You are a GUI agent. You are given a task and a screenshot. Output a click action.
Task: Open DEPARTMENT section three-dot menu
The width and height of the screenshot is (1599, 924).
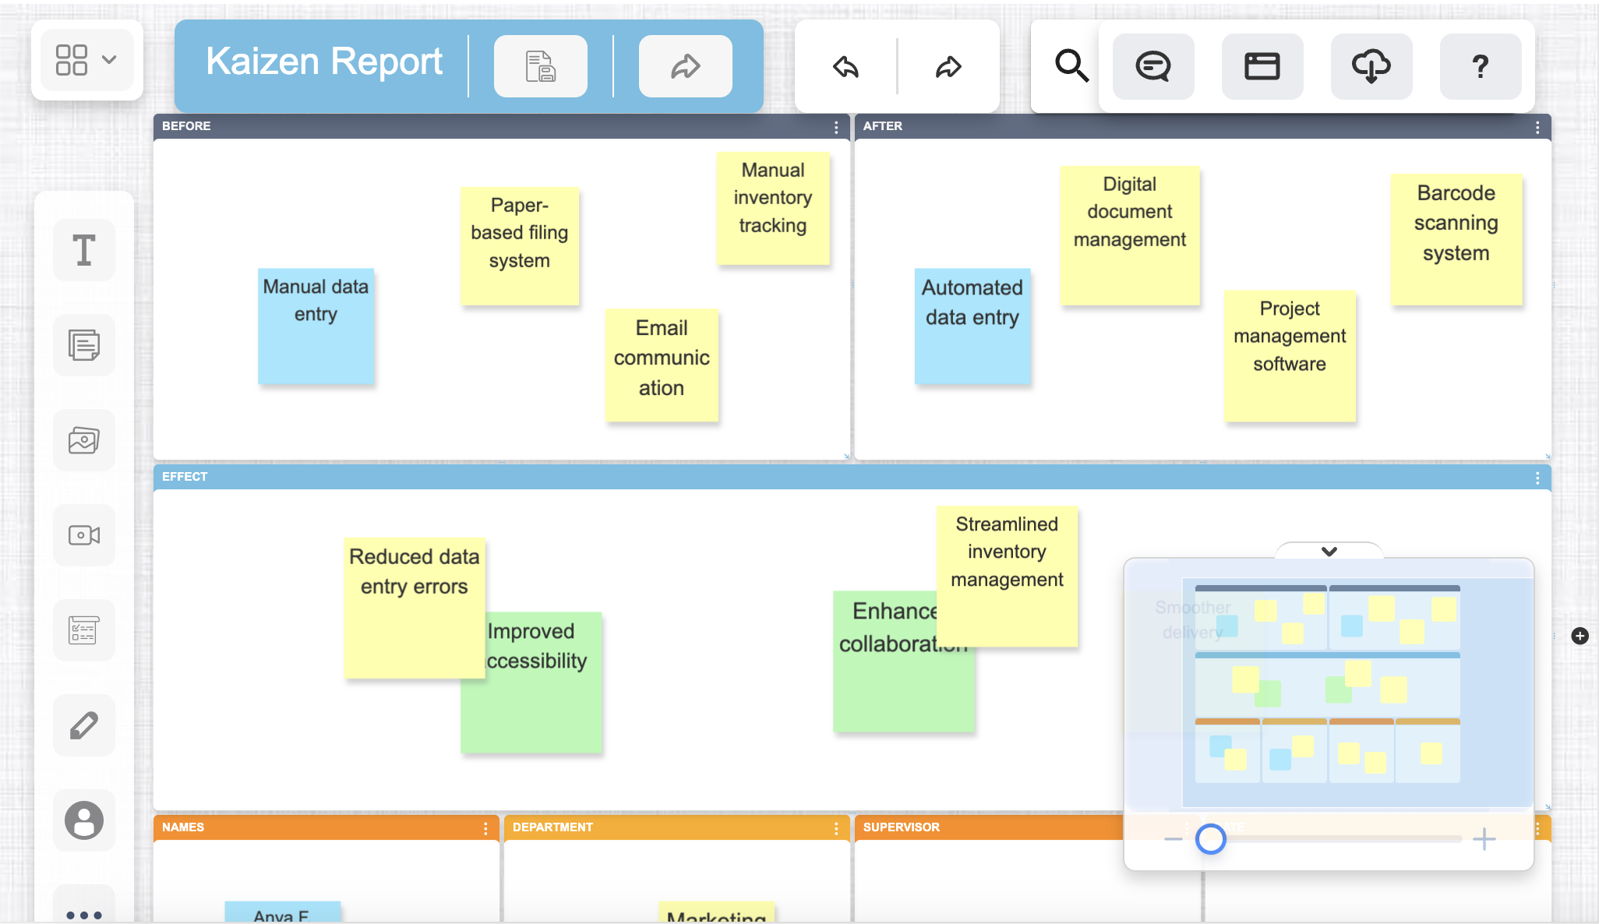[836, 828]
